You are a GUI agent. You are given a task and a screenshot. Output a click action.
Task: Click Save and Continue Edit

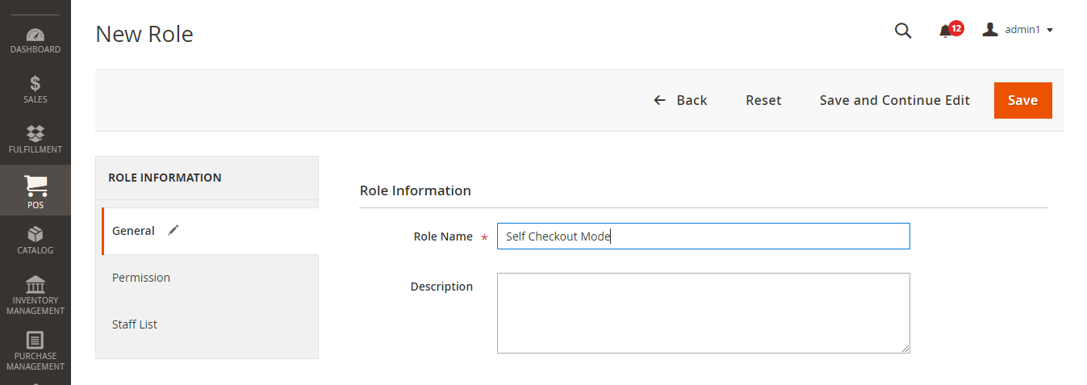pyautogui.click(x=894, y=100)
